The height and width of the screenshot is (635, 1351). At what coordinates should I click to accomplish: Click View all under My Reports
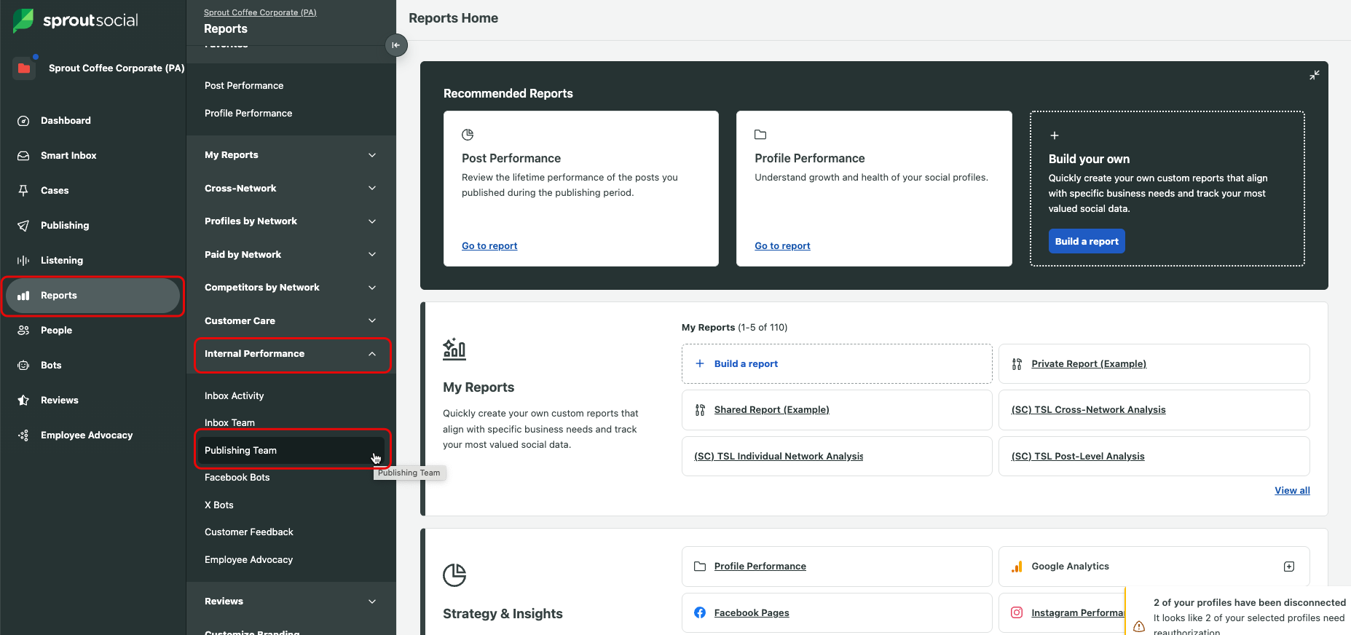point(1292,491)
